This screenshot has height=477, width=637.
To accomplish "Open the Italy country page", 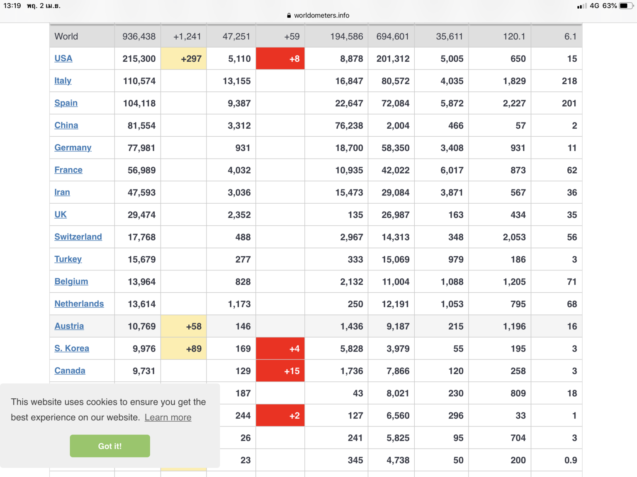I will pyautogui.click(x=63, y=81).
